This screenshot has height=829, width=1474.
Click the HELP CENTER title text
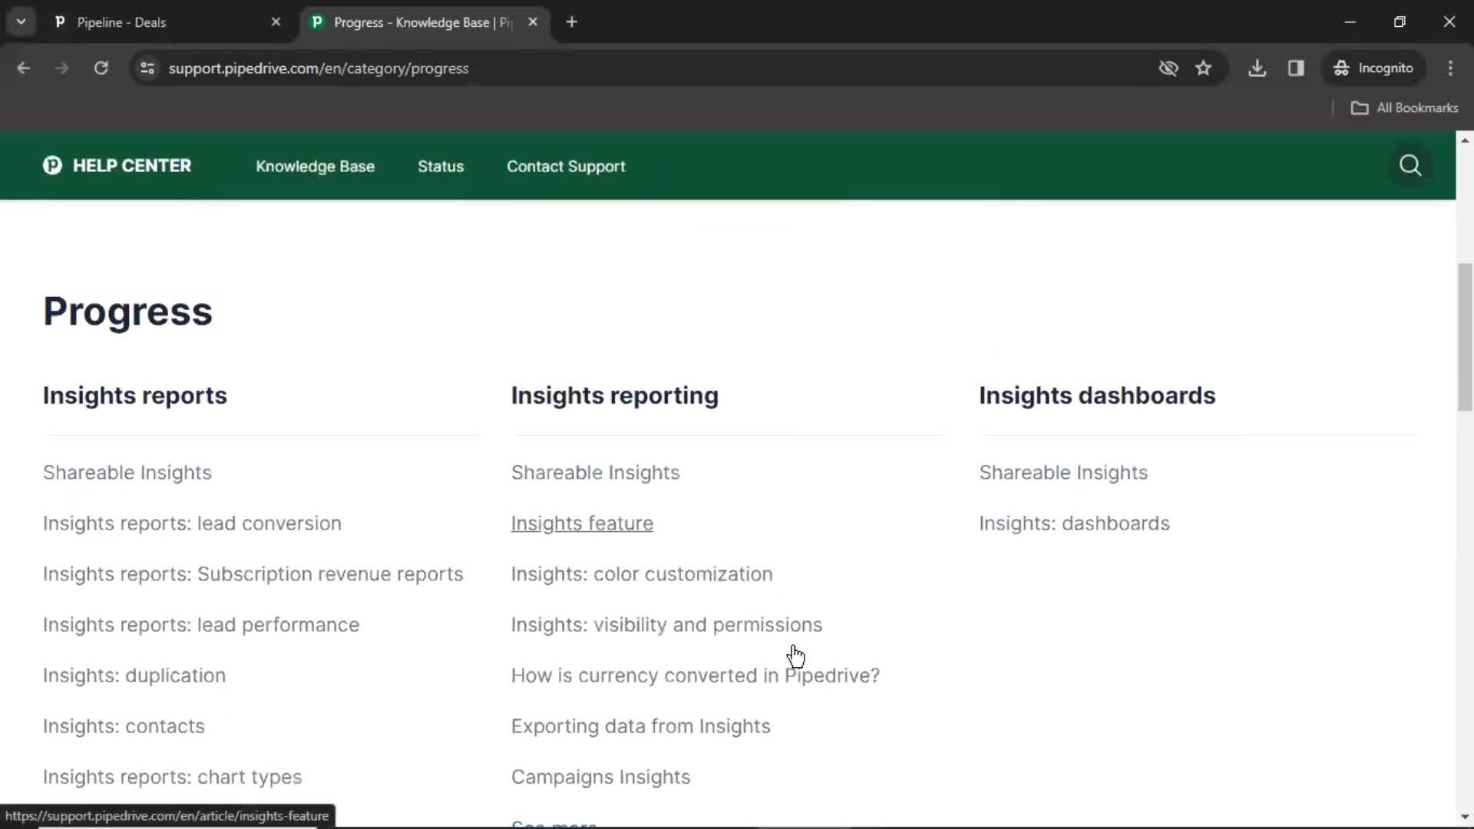[x=132, y=166]
